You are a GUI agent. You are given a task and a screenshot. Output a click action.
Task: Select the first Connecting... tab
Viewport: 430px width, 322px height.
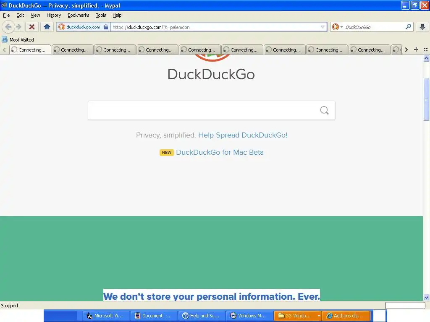click(x=30, y=49)
